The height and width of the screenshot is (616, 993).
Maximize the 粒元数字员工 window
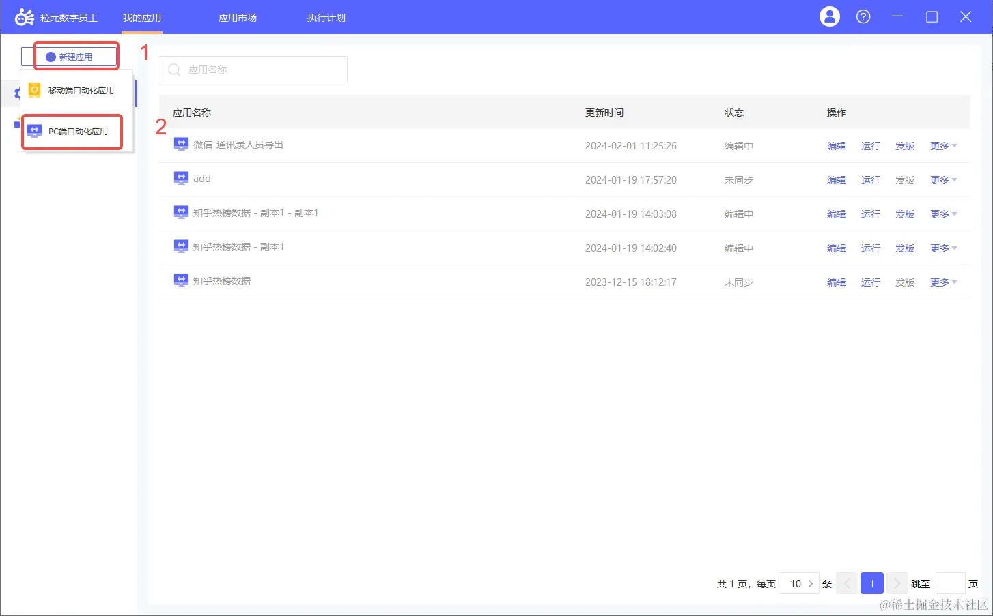[932, 16]
